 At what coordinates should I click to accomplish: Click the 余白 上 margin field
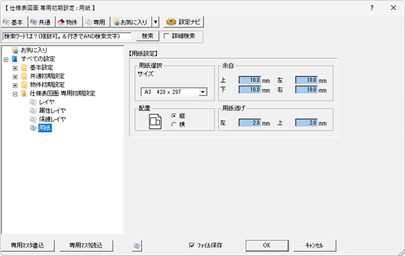[x=249, y=80]
